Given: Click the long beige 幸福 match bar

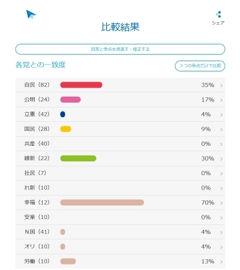Looking at the screenshot, I should (x=102, y=202).
